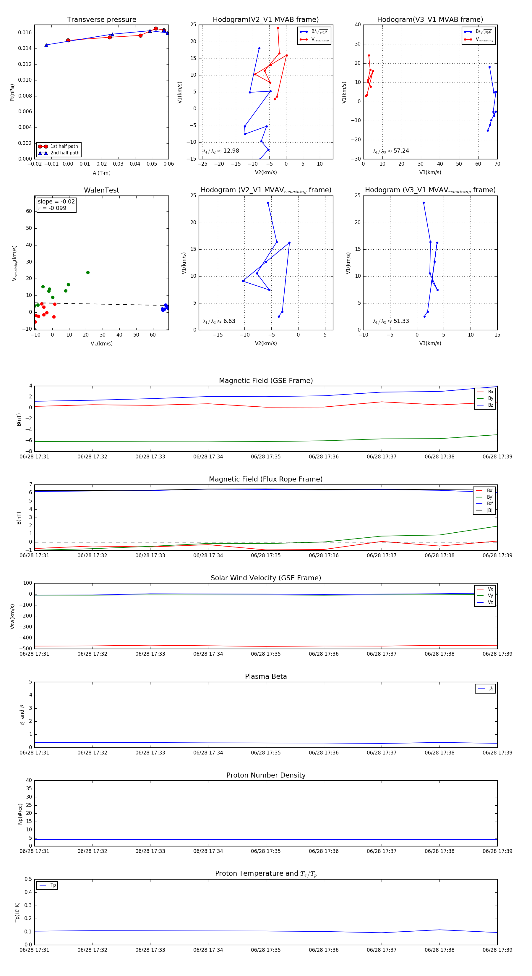Click the '1st half path' legend entry

point(59,146)
